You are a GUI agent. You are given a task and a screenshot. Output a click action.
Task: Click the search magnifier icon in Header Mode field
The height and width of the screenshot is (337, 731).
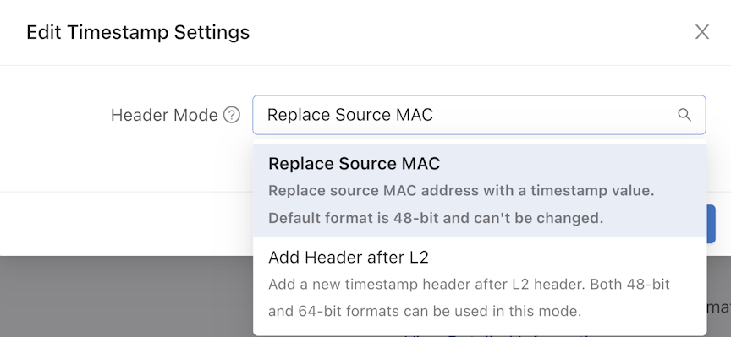coord(684,115)
